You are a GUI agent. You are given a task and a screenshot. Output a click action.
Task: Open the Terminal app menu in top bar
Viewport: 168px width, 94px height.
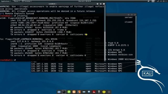27,1
